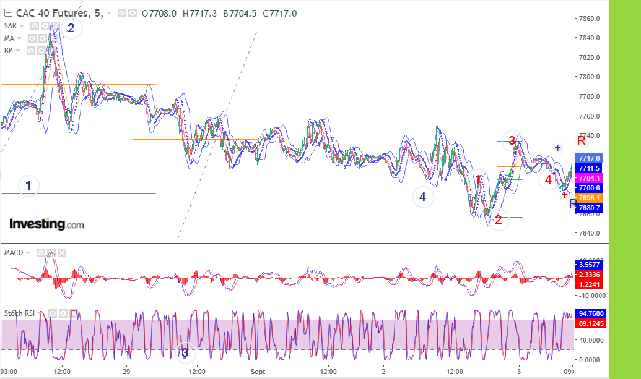641x379 pixels.
Task: Hide the MA indicator with its eye icon
Action: pos(32,38)
